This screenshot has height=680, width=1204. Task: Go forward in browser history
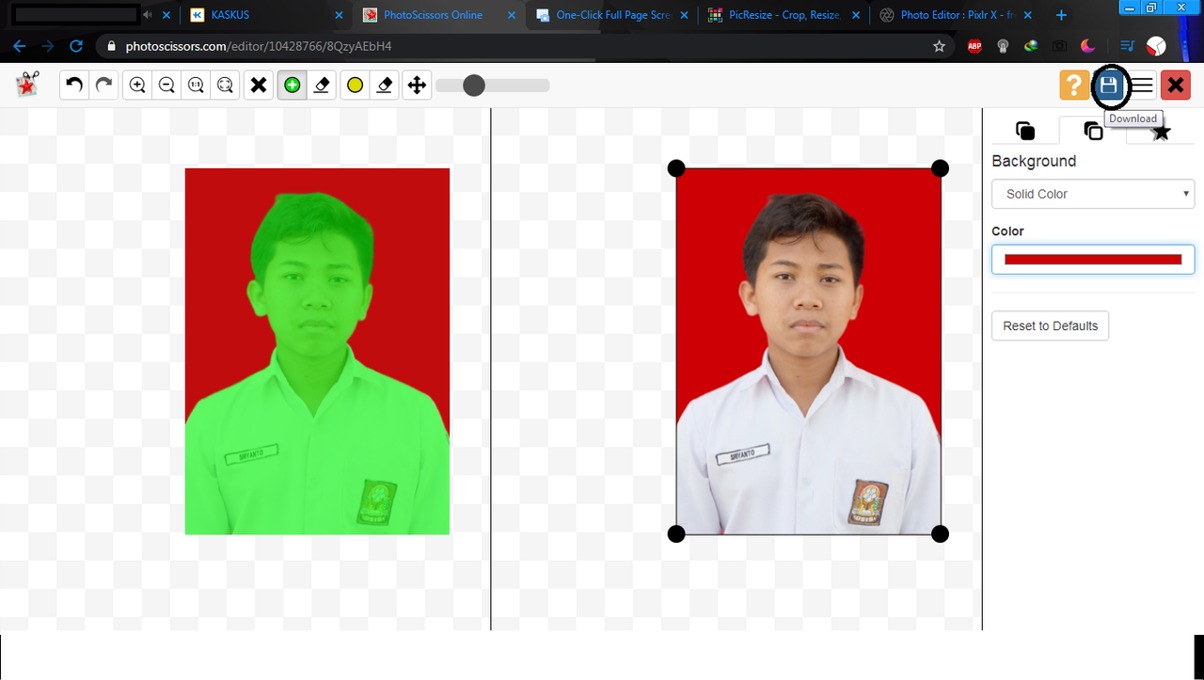[48, 46]
